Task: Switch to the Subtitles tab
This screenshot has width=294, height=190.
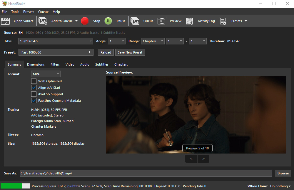Action: pyautogui.click(x=102, y=64)
